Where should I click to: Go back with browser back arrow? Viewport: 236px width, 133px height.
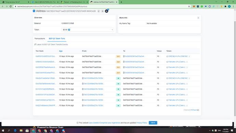click(3, 7)
